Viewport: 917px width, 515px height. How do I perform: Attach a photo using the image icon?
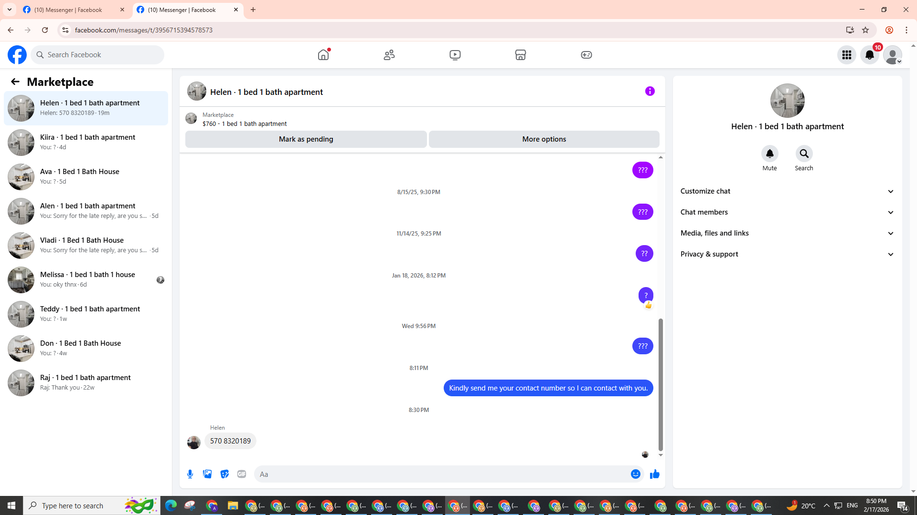[x=207, y=474]
